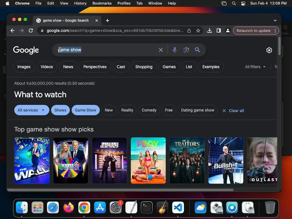
Task: Open the History menu
Action: click(x=80, y=3)
